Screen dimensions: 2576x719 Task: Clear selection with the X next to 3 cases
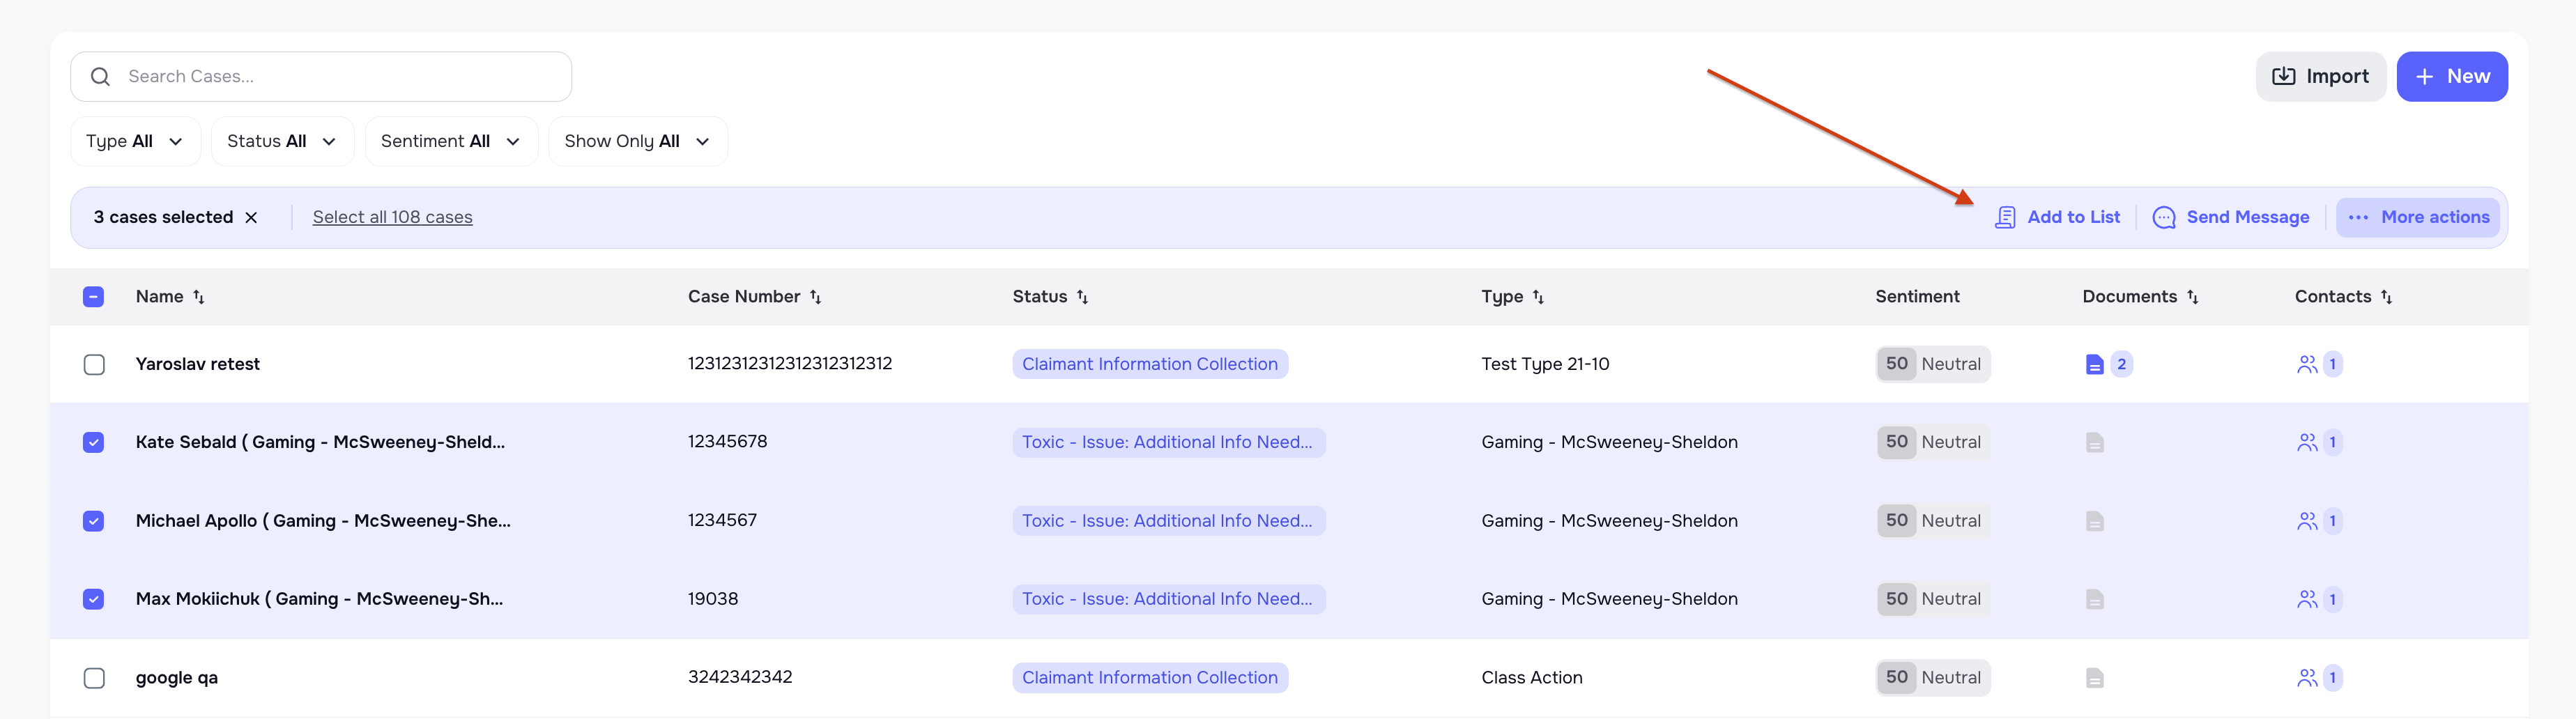[252, 217]
